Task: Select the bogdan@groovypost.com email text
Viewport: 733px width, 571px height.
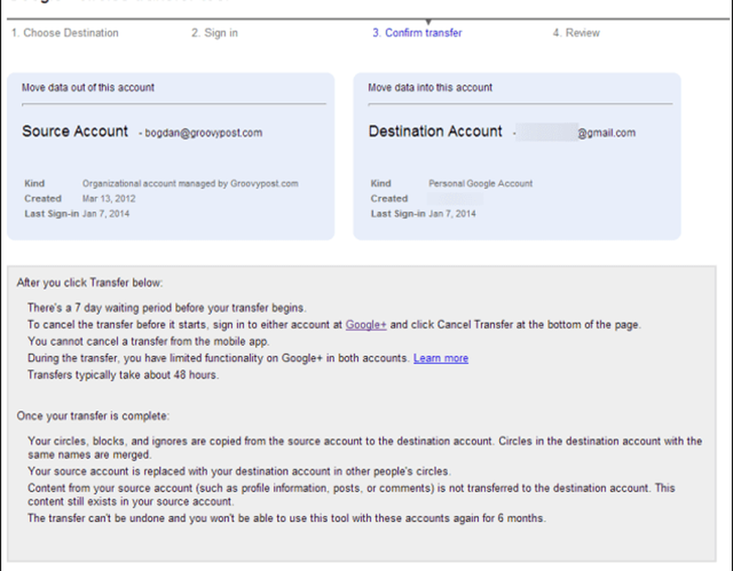Action: 203,133
